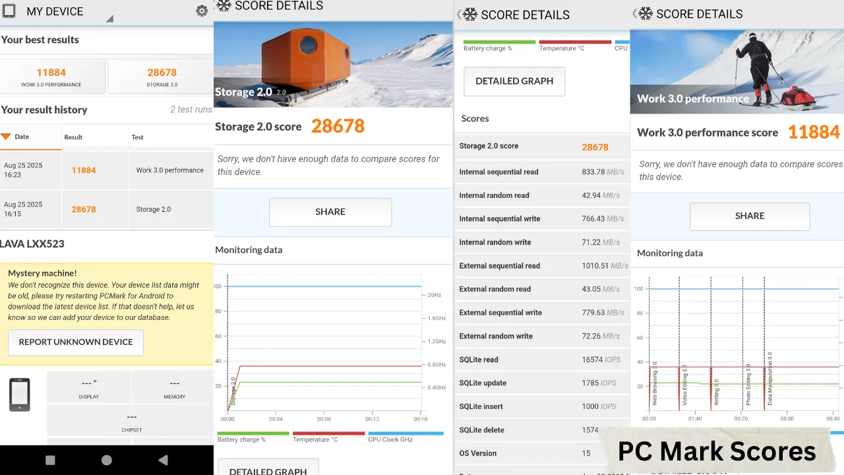Tap snowflake icon beside Storage Score Details
Screen dimensions: 844x475
(224, 6)
